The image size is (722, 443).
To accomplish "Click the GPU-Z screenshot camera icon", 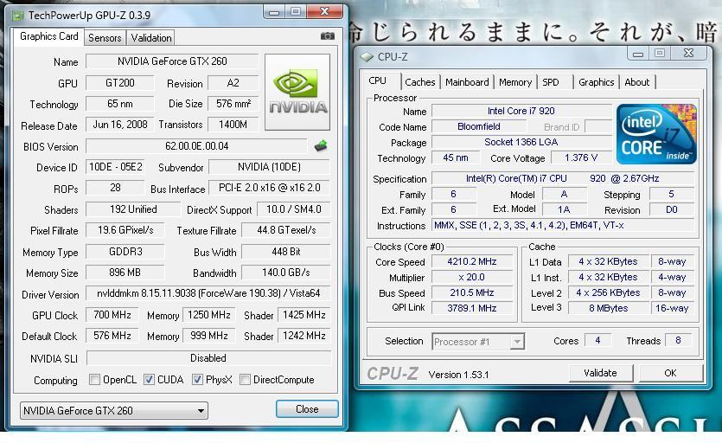I will click(328, 36).
